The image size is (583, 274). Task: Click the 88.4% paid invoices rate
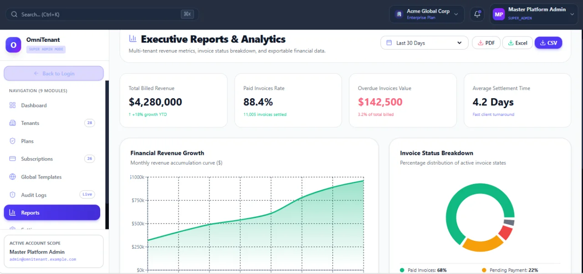click(x=258, y=102)
